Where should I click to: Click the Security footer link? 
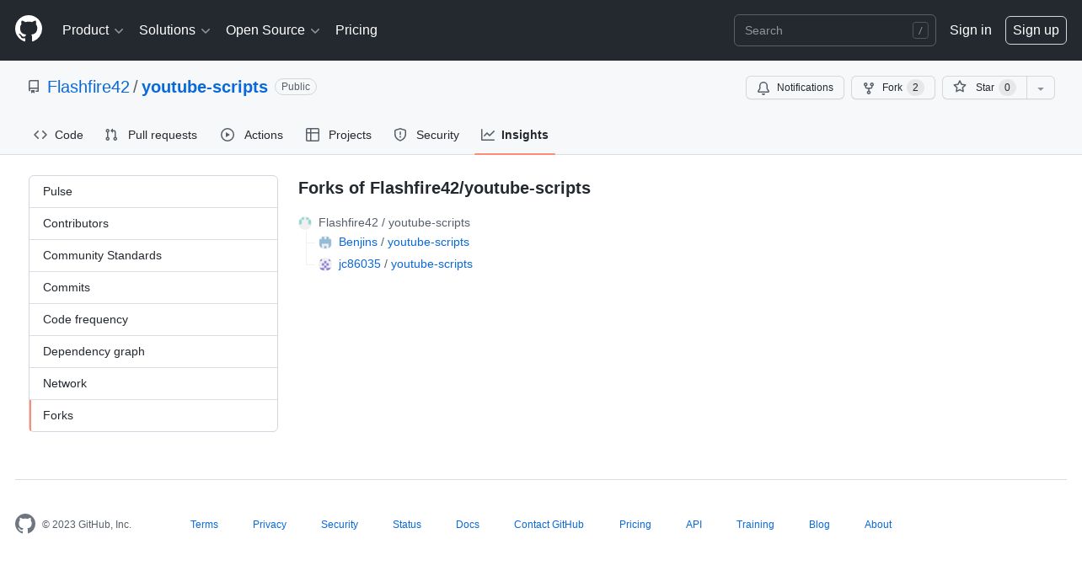[x=340, y=525]
